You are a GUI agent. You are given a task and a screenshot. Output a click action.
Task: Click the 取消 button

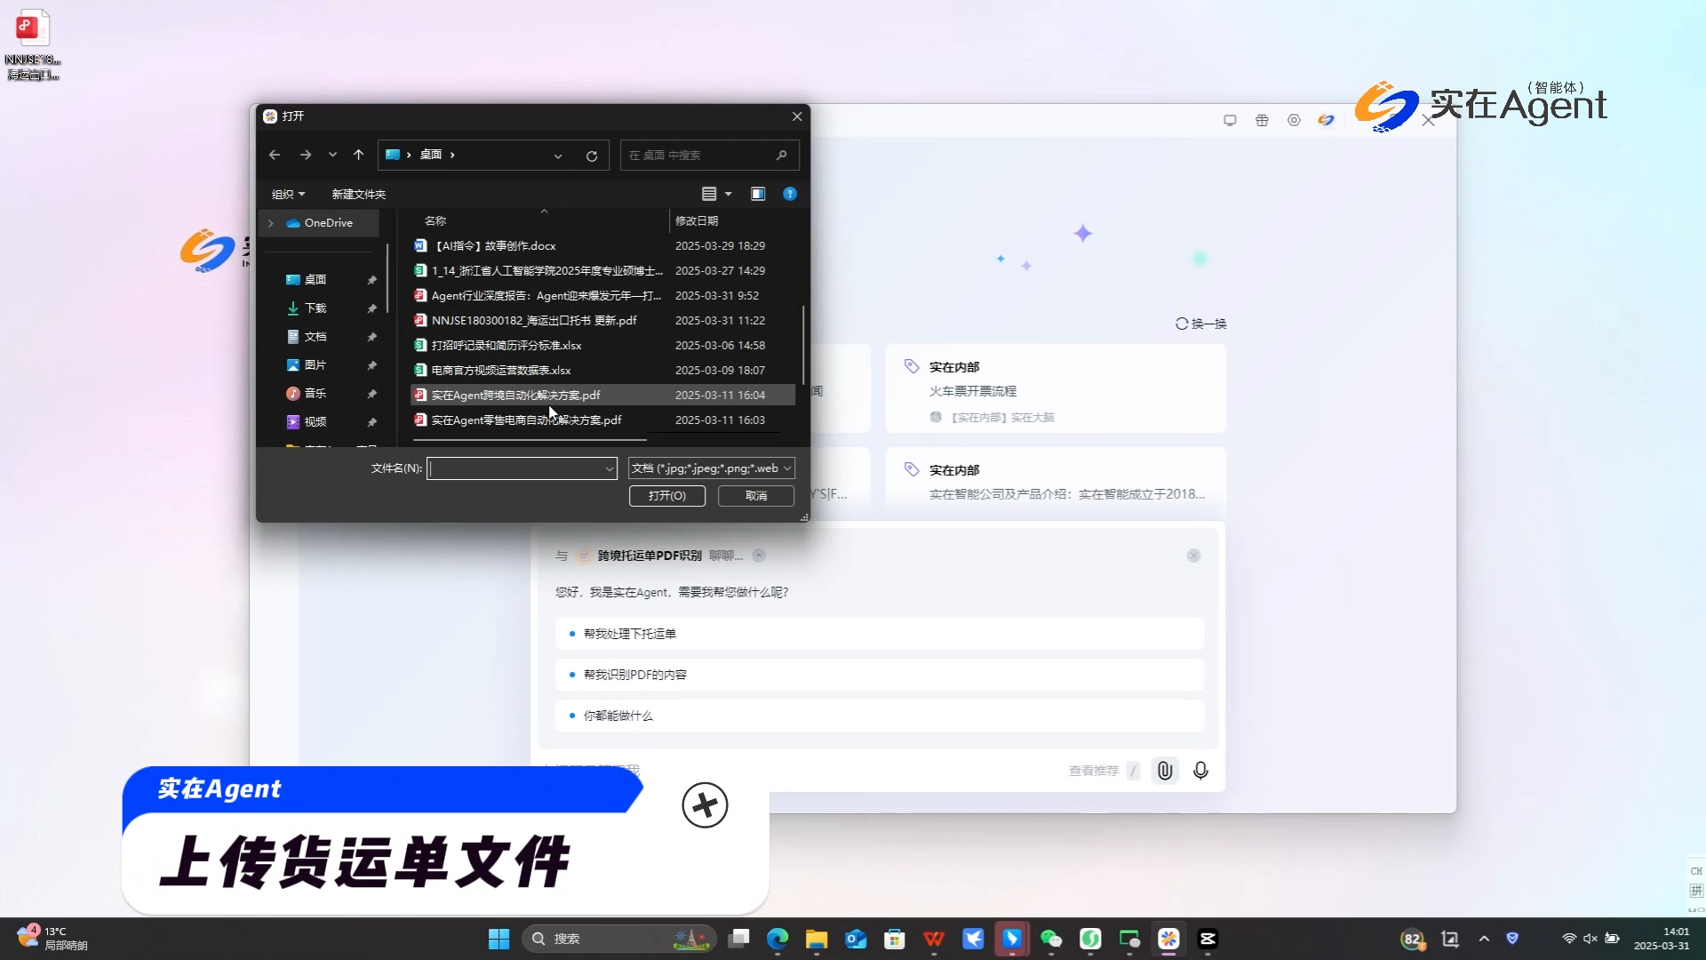[x=755, y=496]
